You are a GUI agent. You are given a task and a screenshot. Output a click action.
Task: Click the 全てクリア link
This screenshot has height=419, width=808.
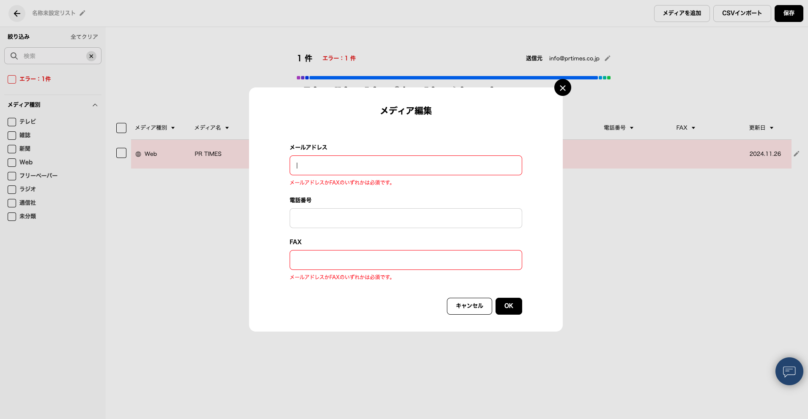click(84, 37)
